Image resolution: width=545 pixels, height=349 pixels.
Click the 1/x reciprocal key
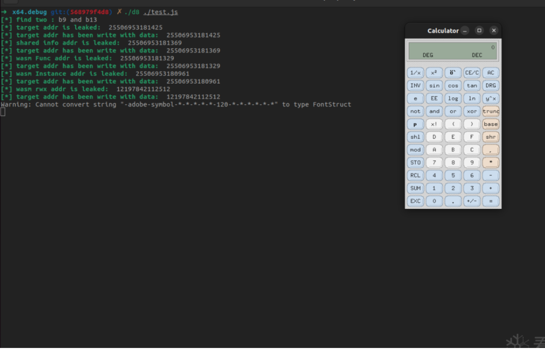[415, 73]
